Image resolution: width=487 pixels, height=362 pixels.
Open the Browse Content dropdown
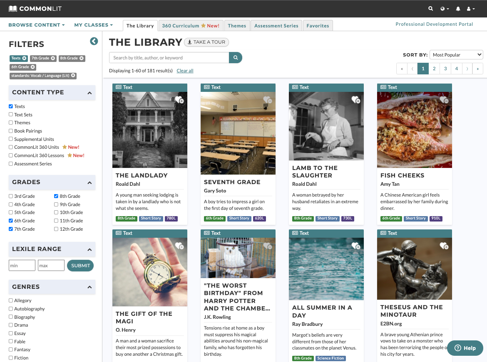click(36, 25)
